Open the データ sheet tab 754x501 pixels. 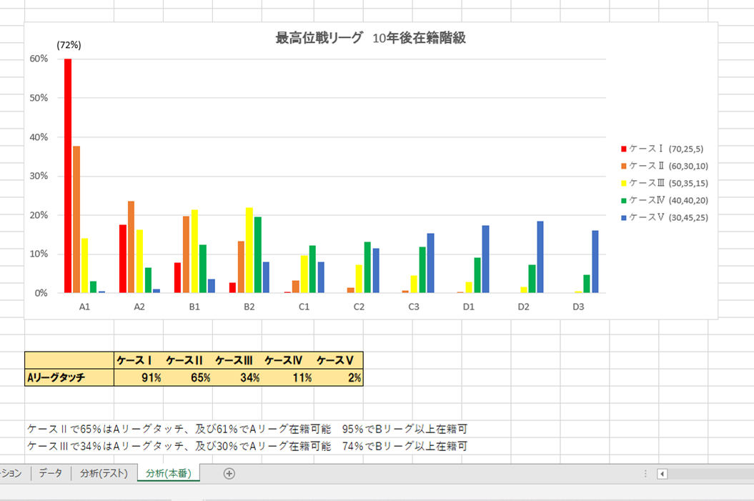51,473
